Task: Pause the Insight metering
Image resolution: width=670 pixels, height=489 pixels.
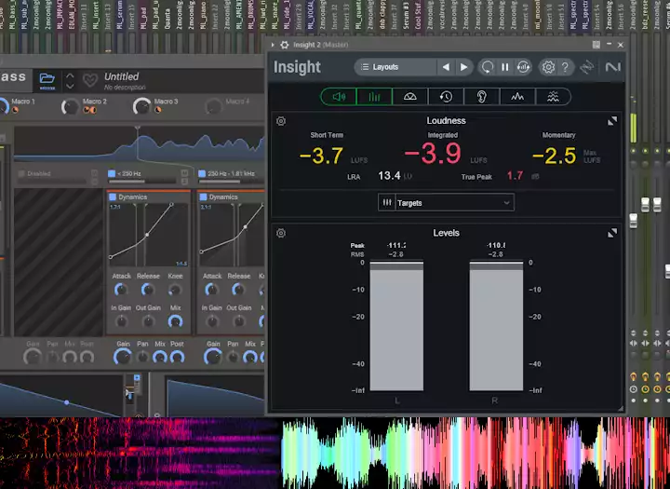Action: pyautogui.click(x=505, y=67)
